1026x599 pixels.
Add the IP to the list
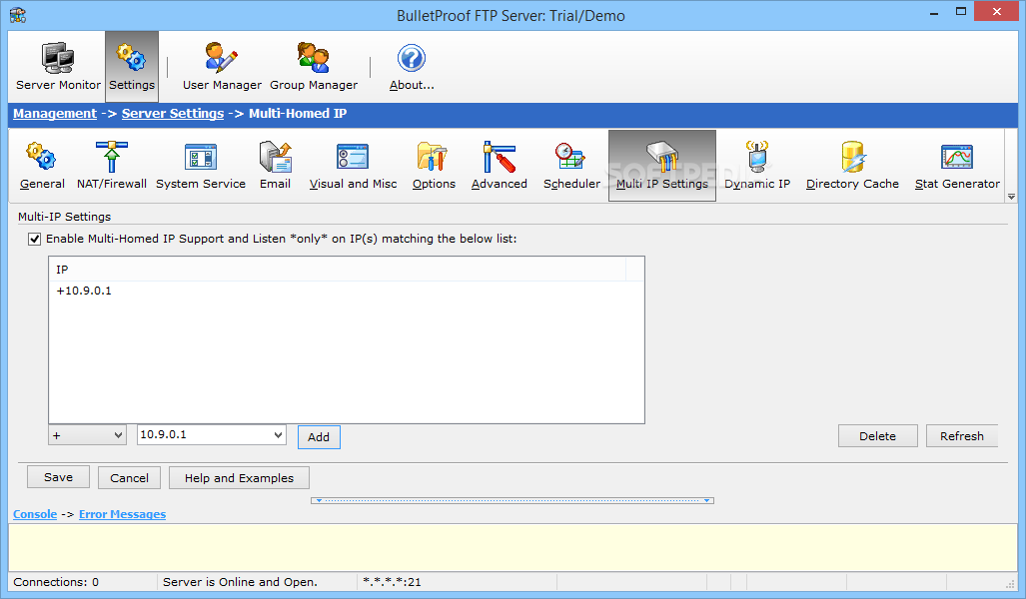319,437
